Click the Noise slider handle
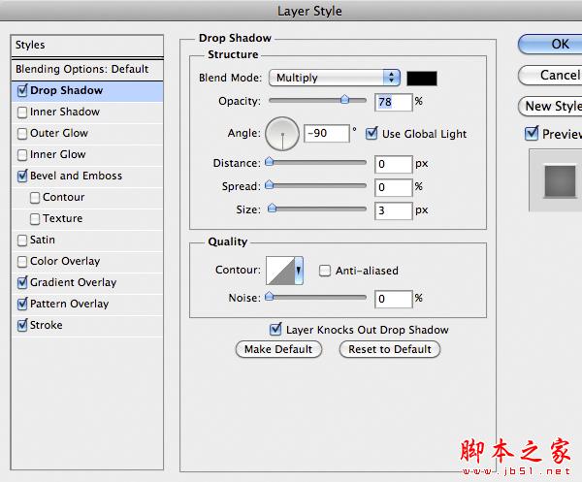 click(x=269, y=297)
